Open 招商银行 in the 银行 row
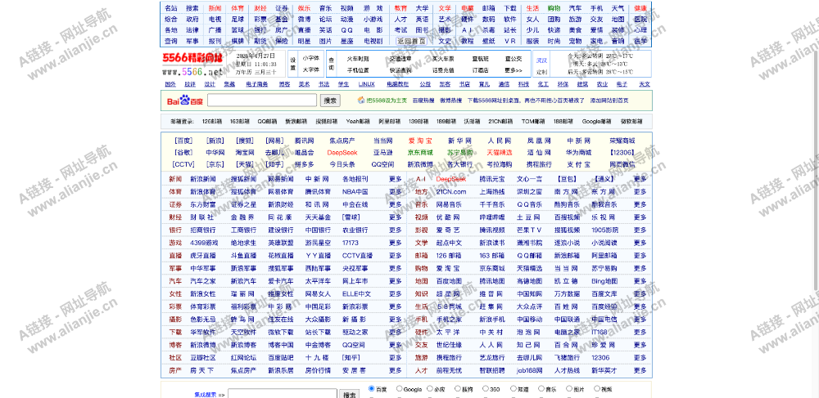This screenshot has width=819, height=398. 202,230
